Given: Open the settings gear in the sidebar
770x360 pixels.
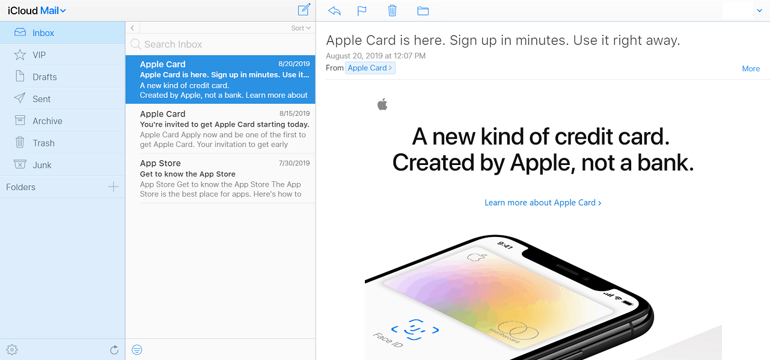Looking at the screenshot, I should 12,350.
